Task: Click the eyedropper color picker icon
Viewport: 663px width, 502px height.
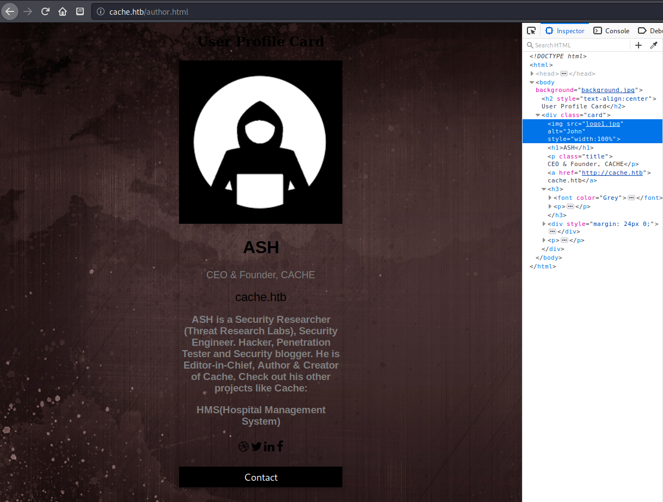Action: (x=654, y=45)
